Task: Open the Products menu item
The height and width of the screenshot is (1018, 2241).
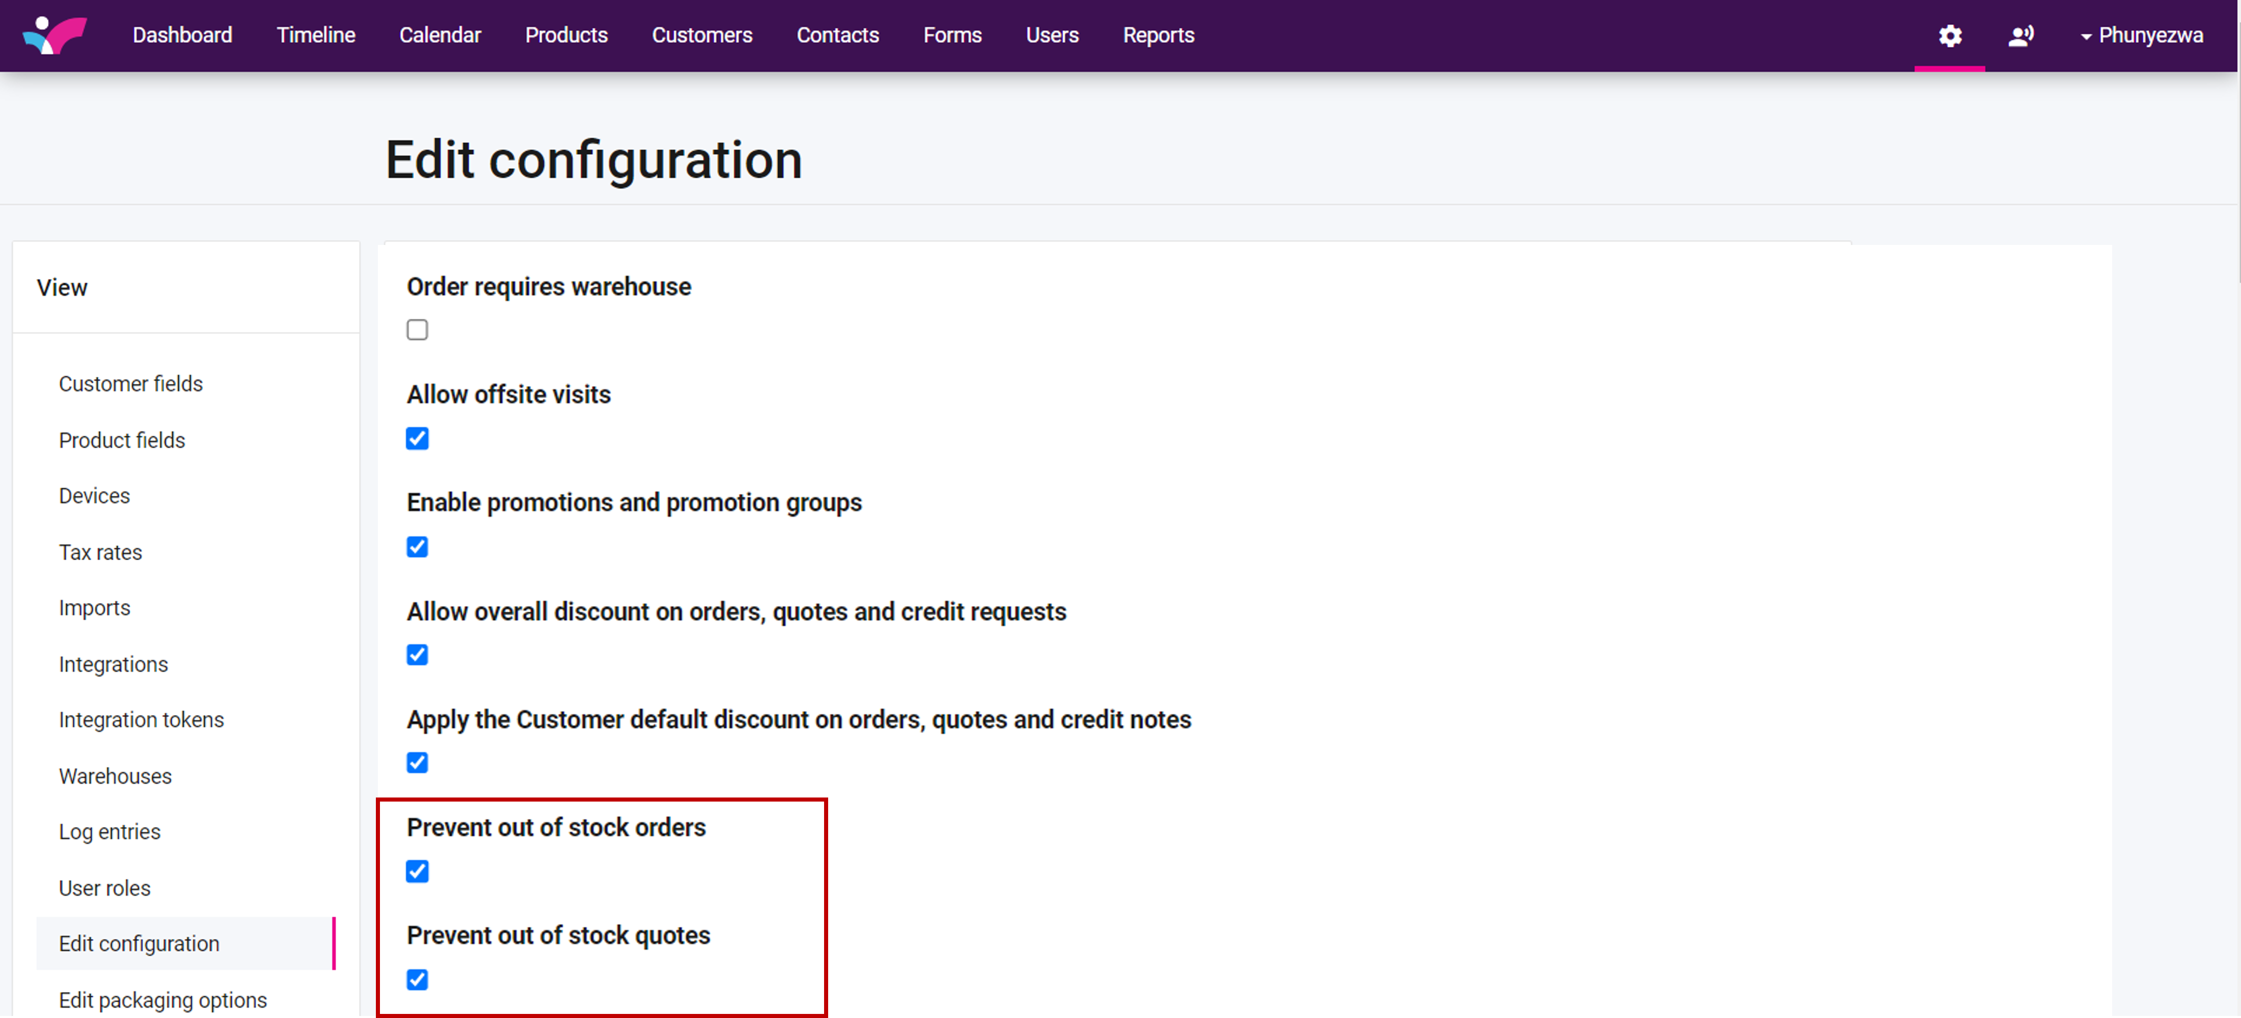Action: (x=565, y=36)
